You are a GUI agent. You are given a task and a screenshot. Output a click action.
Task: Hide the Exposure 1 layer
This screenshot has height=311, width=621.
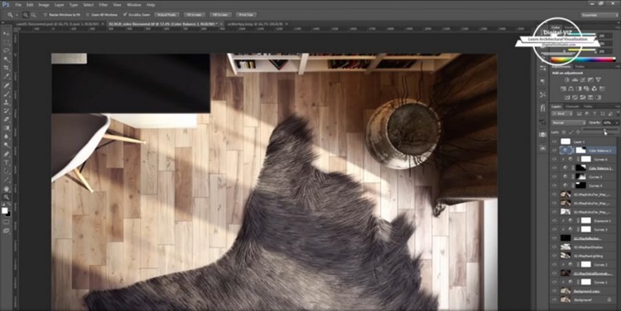click(x=554, y=220)
